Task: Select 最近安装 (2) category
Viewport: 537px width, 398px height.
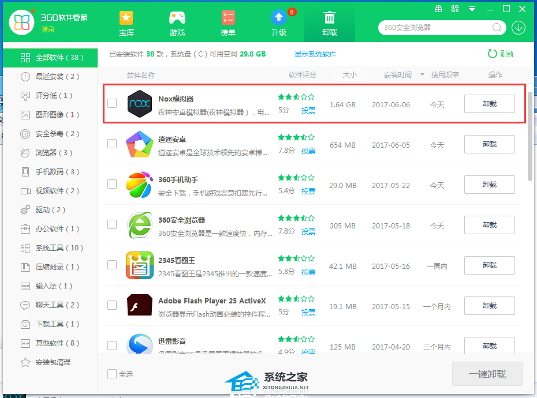Action: pos(50,77)
